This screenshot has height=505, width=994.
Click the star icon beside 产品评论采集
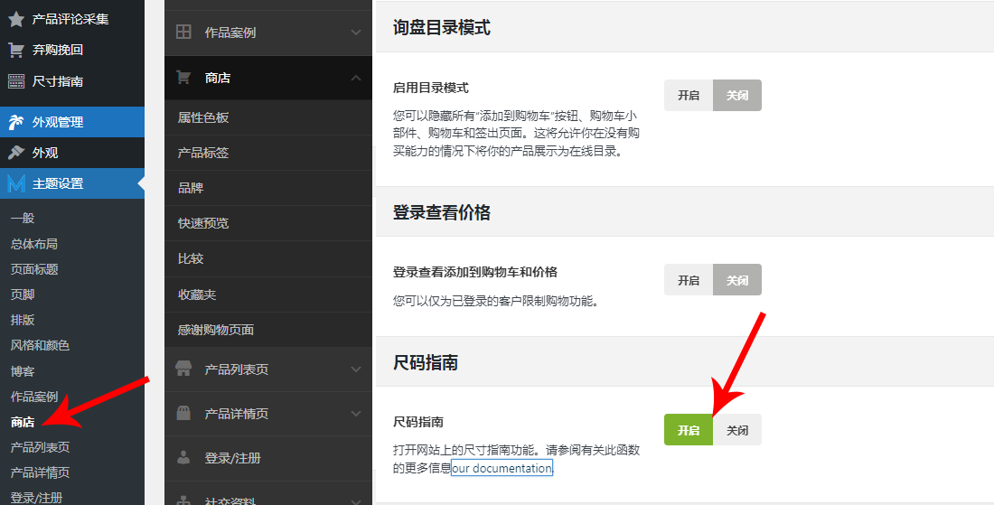coord(16,19)
